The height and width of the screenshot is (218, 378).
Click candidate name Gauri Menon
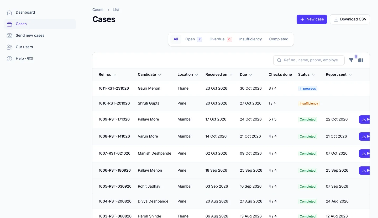[149, 89]
